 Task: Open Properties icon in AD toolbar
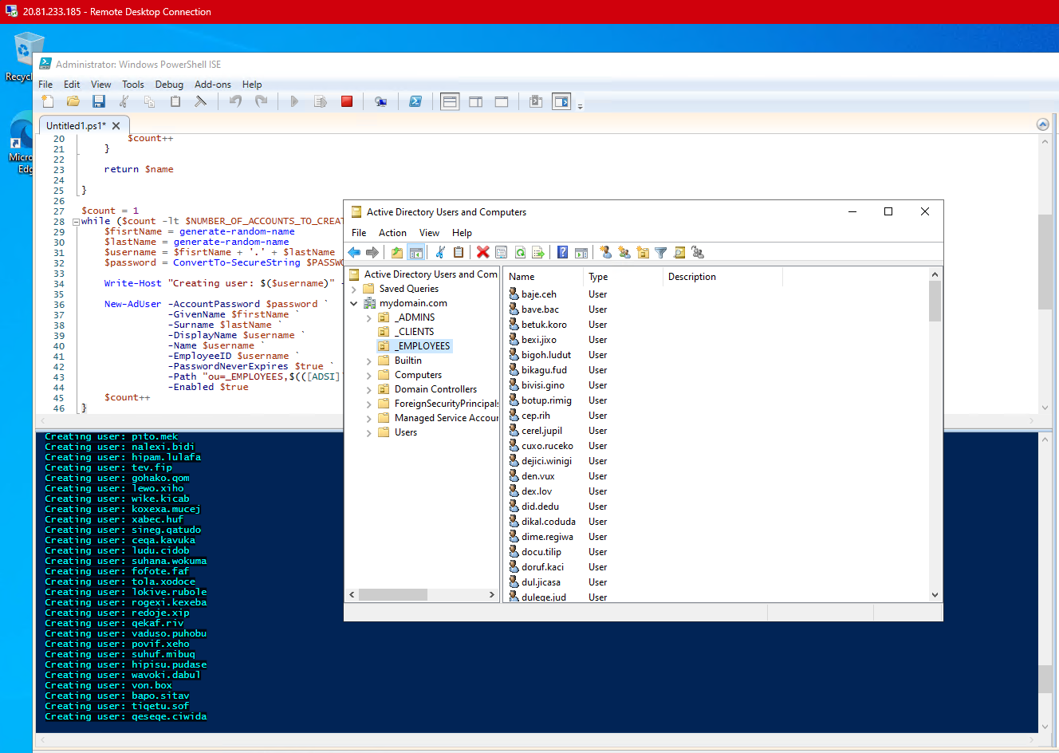pyautogui.click(x=501, y=252)
